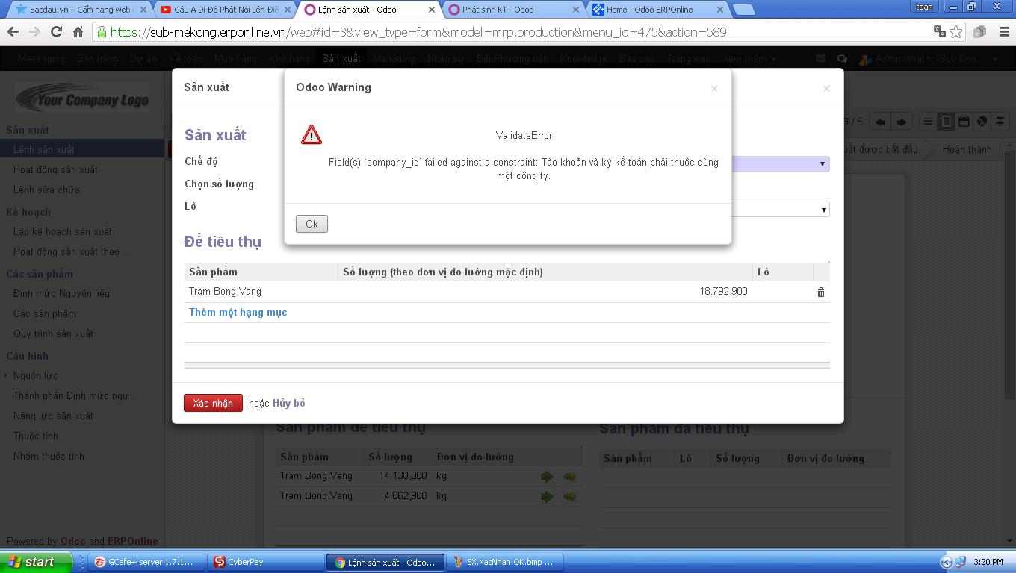Switch to Home - Odoo ERPOnline tab
The image size is (1016, 573).
tap(656, 10)
